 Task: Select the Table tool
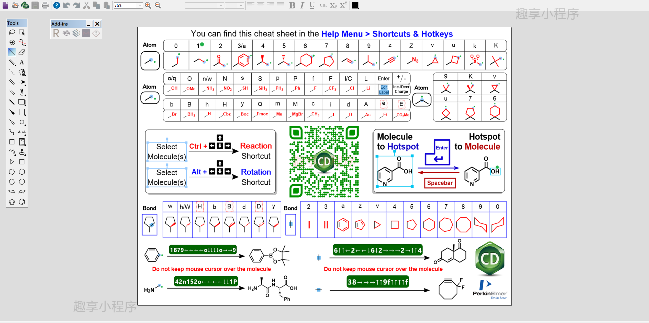[x=12, y=142]
